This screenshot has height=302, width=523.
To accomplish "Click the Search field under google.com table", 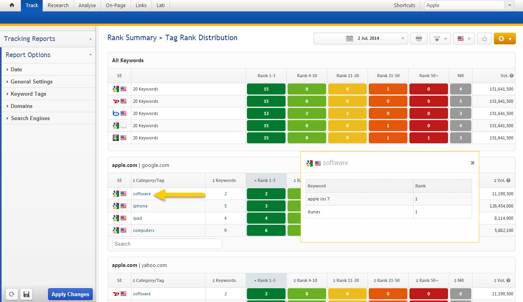I will [x=167, y=244].
